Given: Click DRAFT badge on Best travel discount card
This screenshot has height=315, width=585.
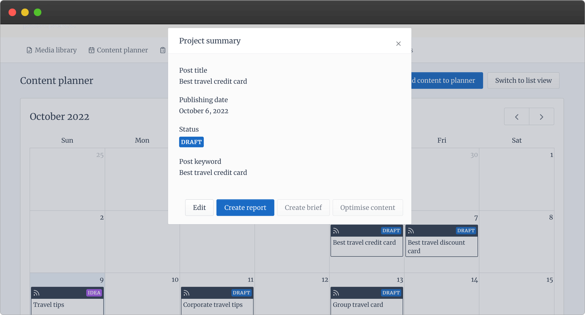Looking at the screenshot, I should tap(466, 230).
